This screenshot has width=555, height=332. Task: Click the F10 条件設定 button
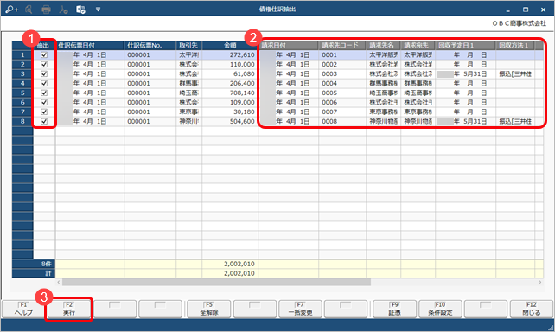[x=440, y=309]
